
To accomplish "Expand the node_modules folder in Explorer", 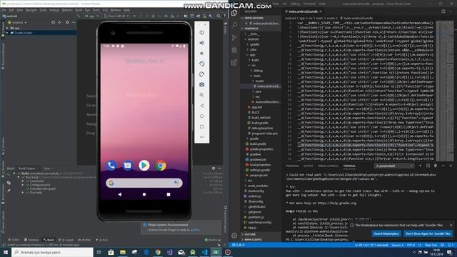I will (258, 186).
